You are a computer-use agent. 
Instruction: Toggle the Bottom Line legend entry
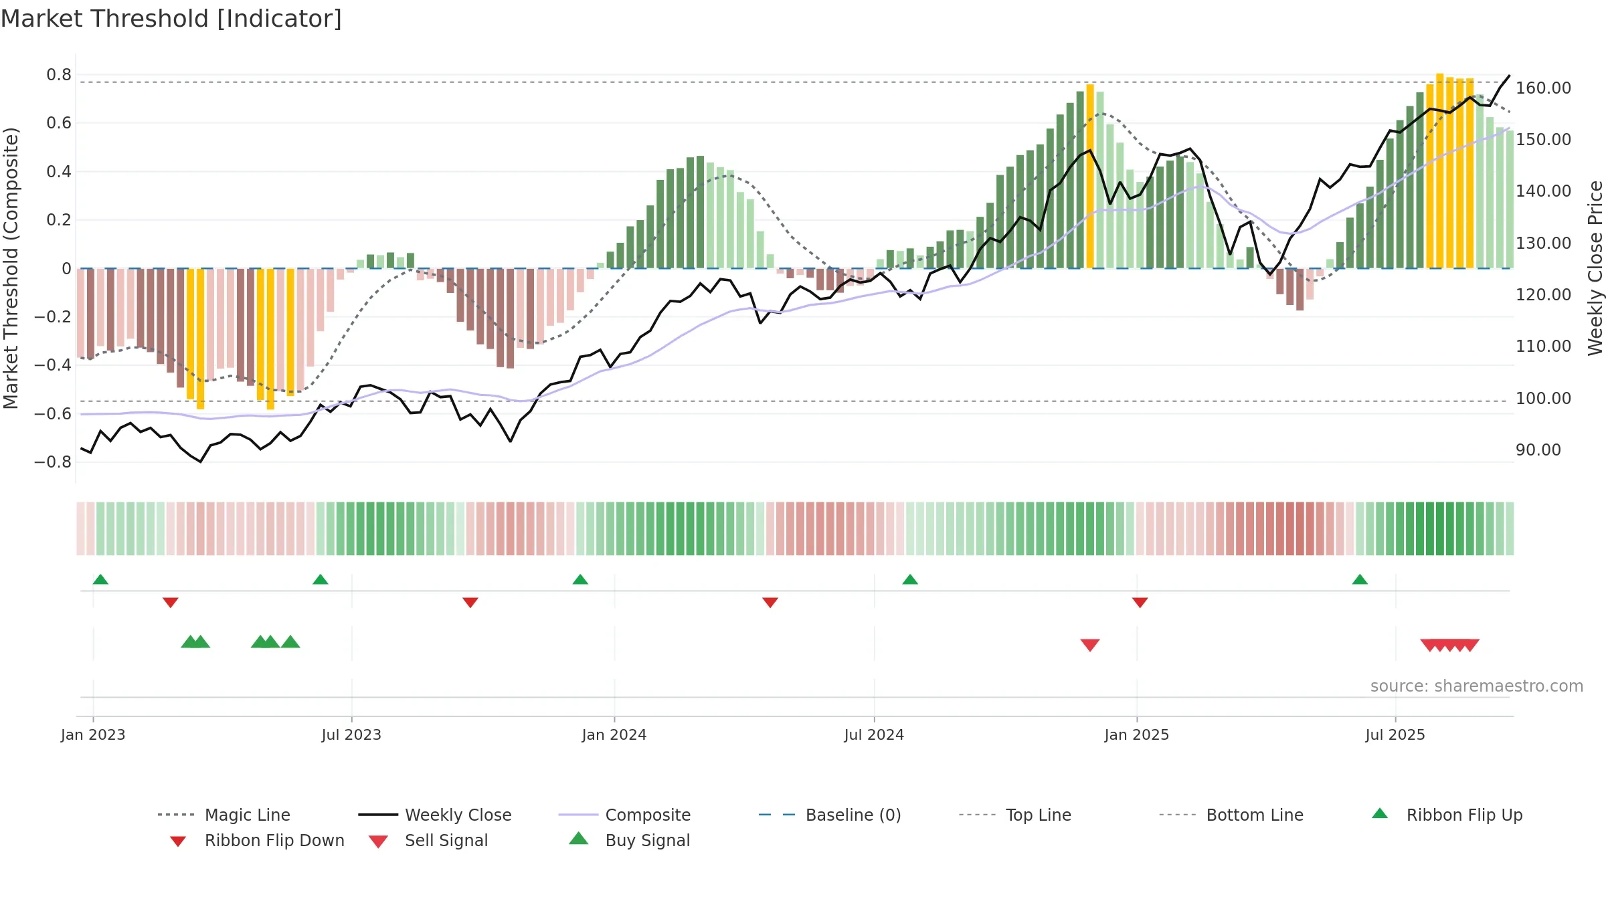coord(1231,815)
